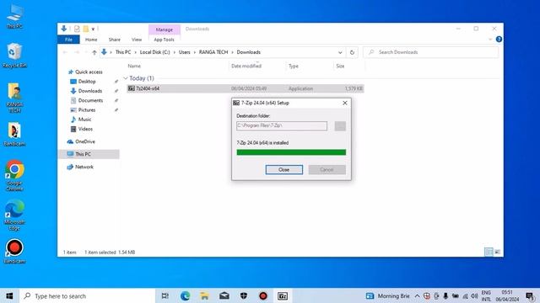
Task: Switch to details view icon
Action: [489, 252]
